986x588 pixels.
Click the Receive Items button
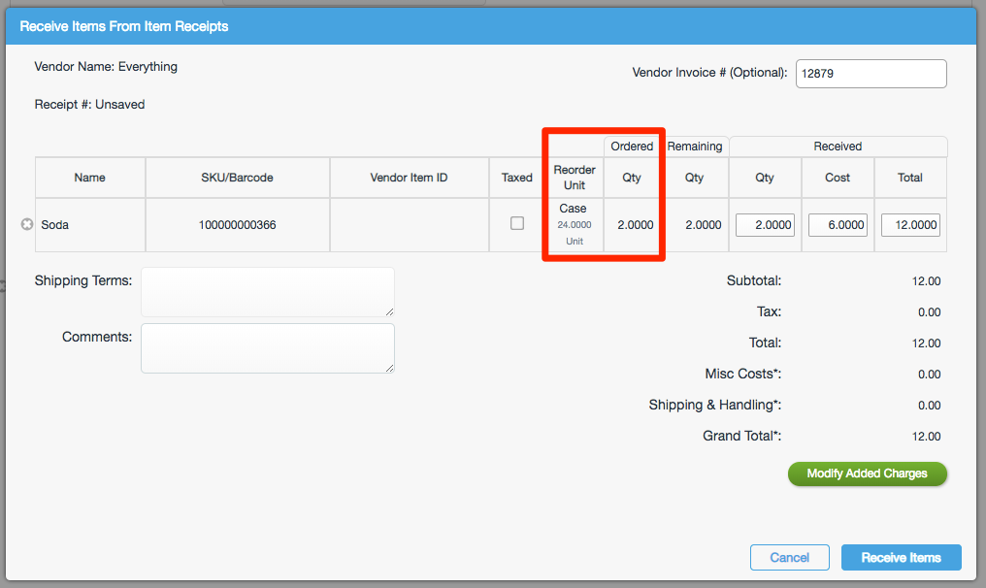(x=901, y=557)
